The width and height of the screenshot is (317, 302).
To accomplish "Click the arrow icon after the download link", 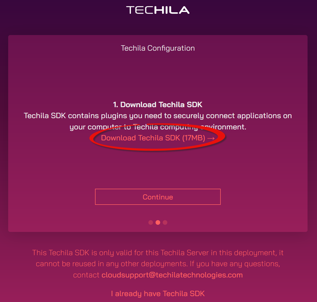I will click(x=211, y=138).
